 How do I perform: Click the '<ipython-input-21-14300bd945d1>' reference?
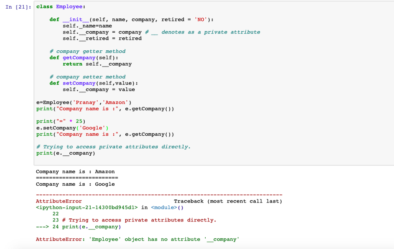(x=87, y=208)
